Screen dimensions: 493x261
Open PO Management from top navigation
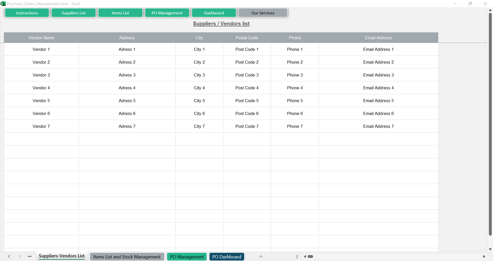(x=167, y=13)
